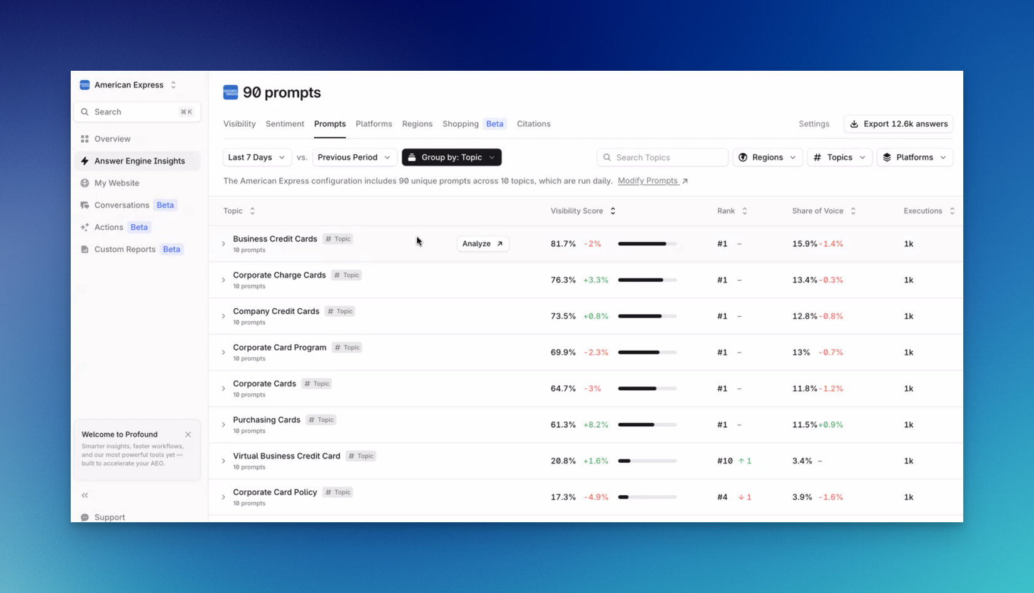Click Export 12.6k answers button
Image resolution: width=1034 pixels, height=593 pixels.
(898, 124)
